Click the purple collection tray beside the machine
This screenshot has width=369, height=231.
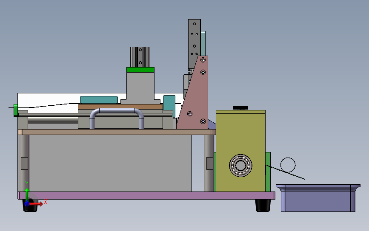pos(318,198)
